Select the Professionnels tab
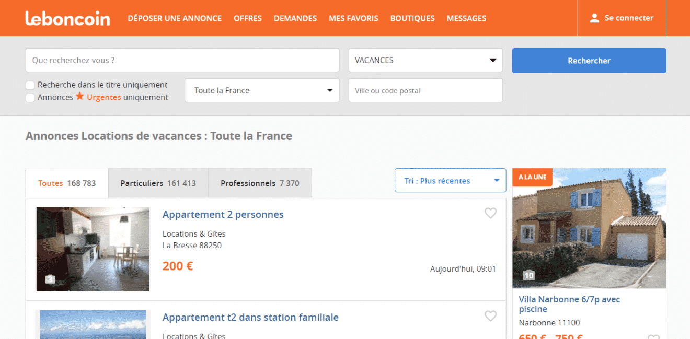The height and width of the screenshot is (339, 690). [260, 183]
